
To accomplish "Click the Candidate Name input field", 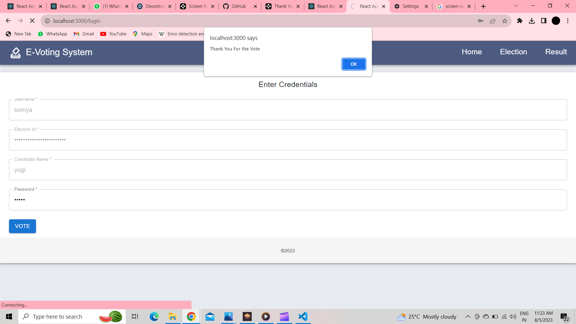I will click(x=288, y=170).
